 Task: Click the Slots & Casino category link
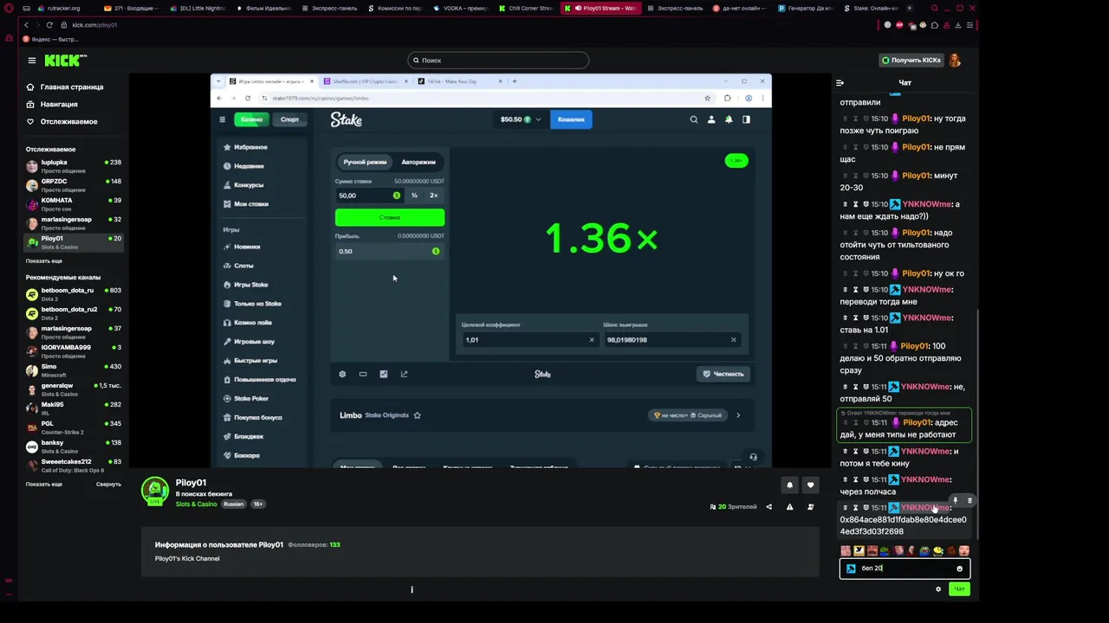tap(197, 504)
